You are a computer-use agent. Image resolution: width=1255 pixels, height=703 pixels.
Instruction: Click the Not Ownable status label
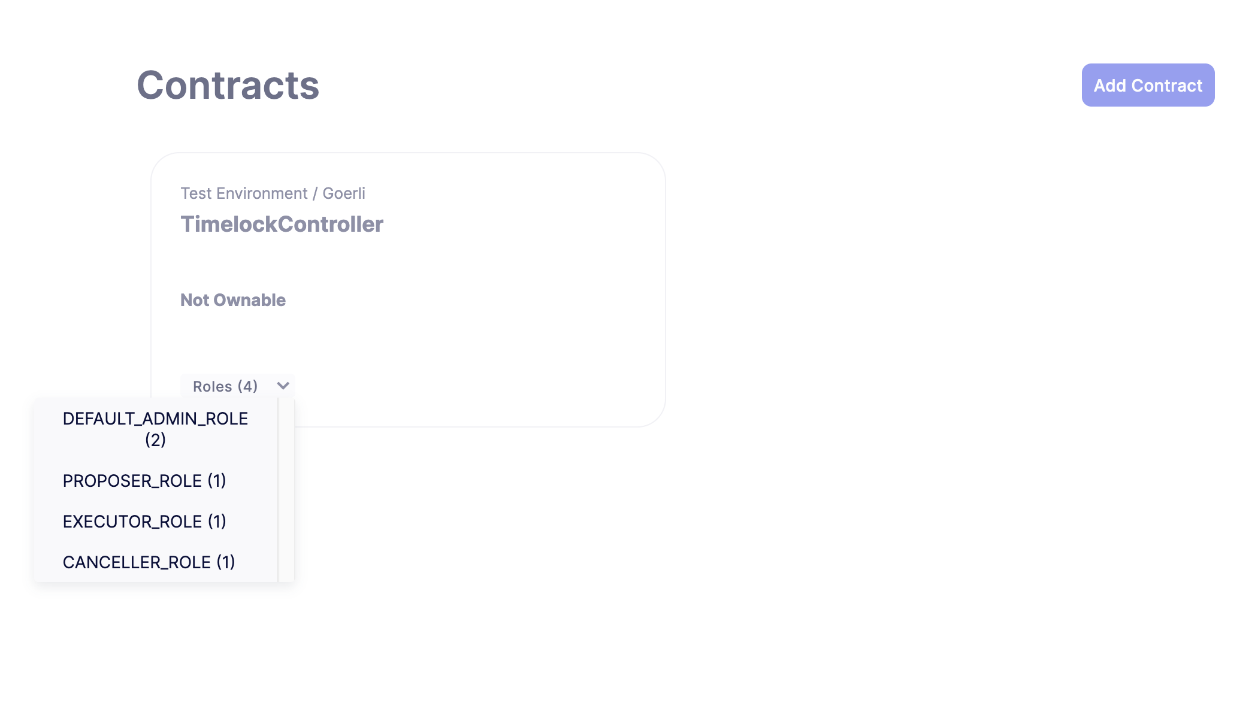(x=233, y=299)
